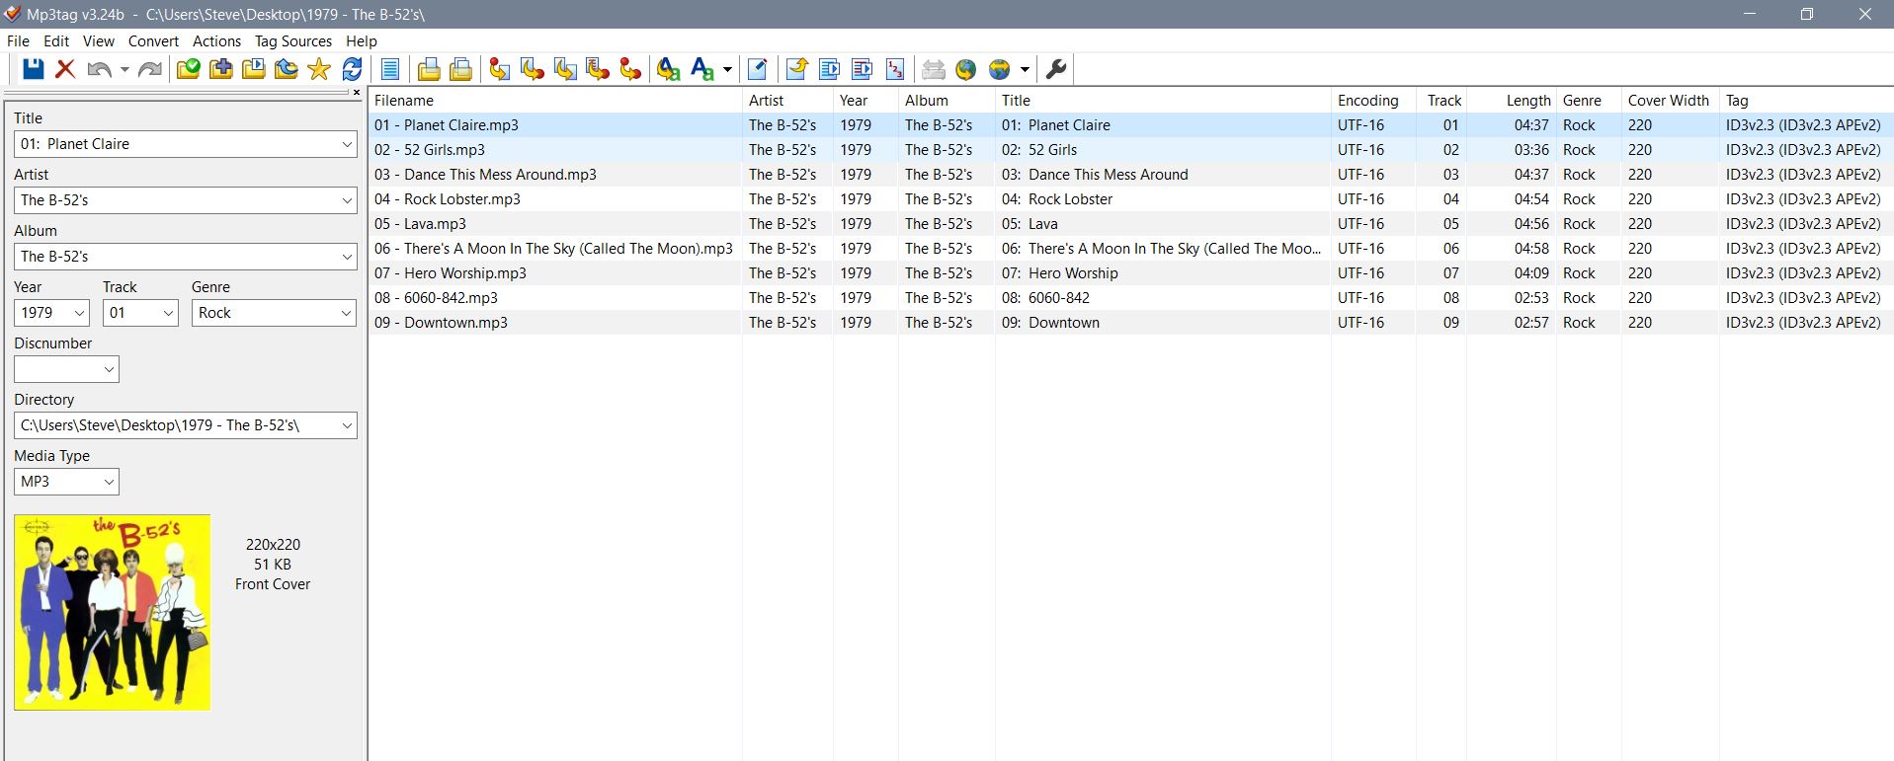Sort by the Length column header
This screenshot has width=1894, height=761.
[1527, 101]
